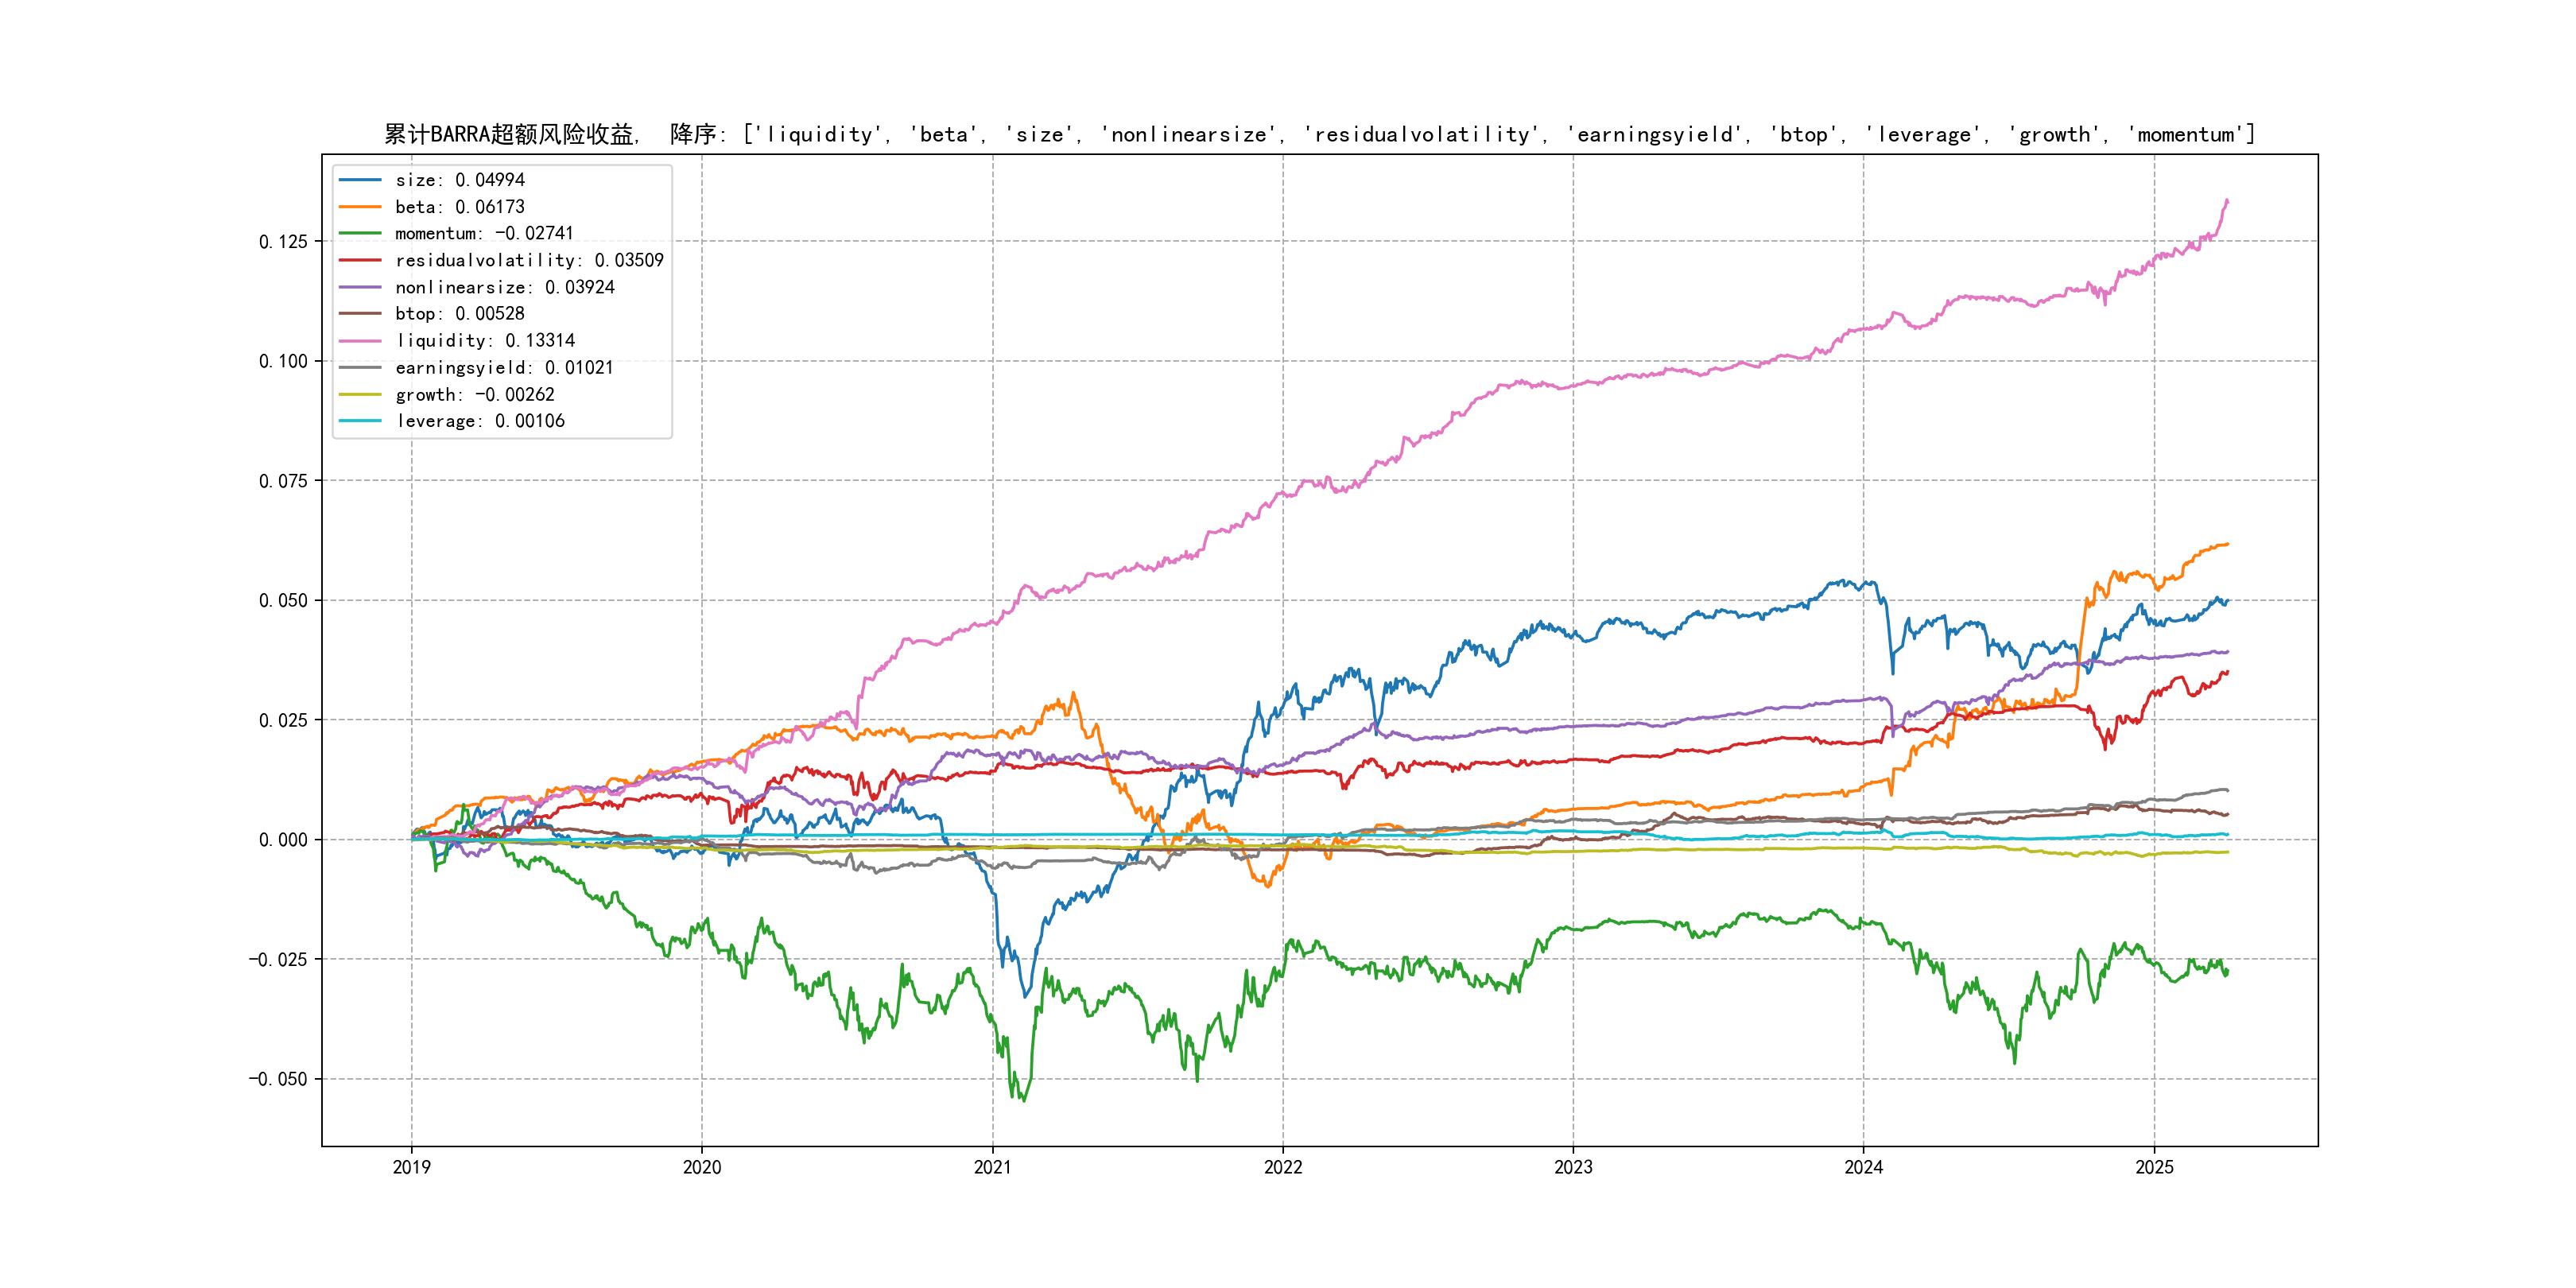This screenshot has height=1288, width=2576.
Task: Click the pink liquidity legend line swatch
Action: point(360,341)
